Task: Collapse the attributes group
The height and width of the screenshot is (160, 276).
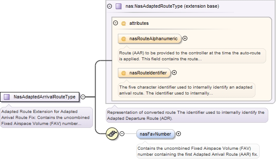Action: 115,23
